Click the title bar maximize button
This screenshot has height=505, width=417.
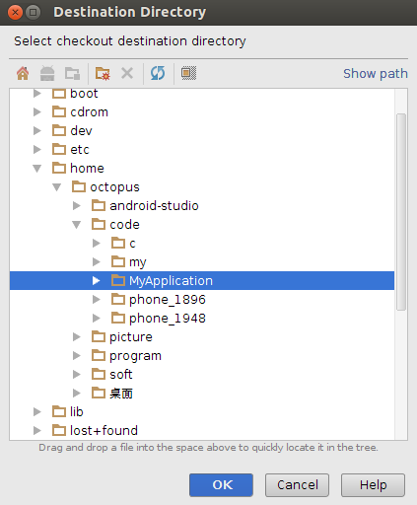pos(33,13)
